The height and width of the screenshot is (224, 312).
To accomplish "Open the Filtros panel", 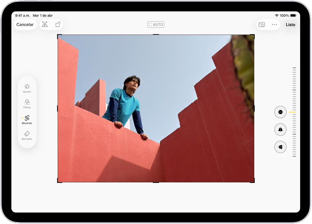I will pyautogui.click(x=27, y=104).
